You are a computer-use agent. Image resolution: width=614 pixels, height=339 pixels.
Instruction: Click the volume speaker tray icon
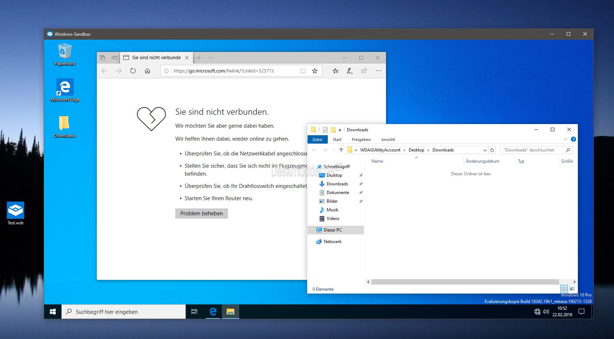(546, 312)
